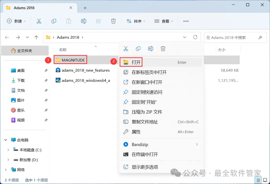Switch to the large icons view in the status bar
This screenshot has height=184, width=270.
tap(265, 180)
